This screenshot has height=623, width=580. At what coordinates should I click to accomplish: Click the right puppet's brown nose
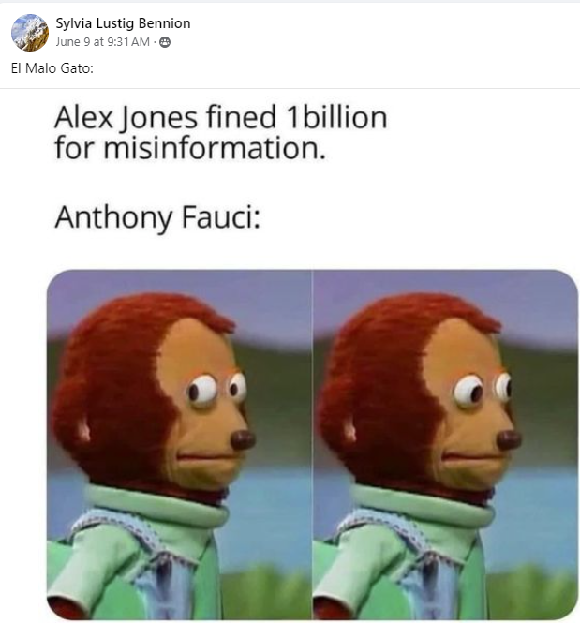click(509, 439)
